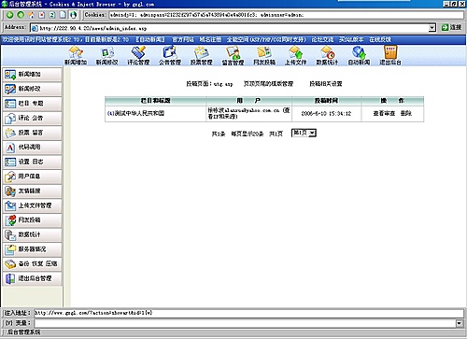Click 论坛交流 link in blue header bar
Screen dimensions: 467x339
click(x=322, y=39)
